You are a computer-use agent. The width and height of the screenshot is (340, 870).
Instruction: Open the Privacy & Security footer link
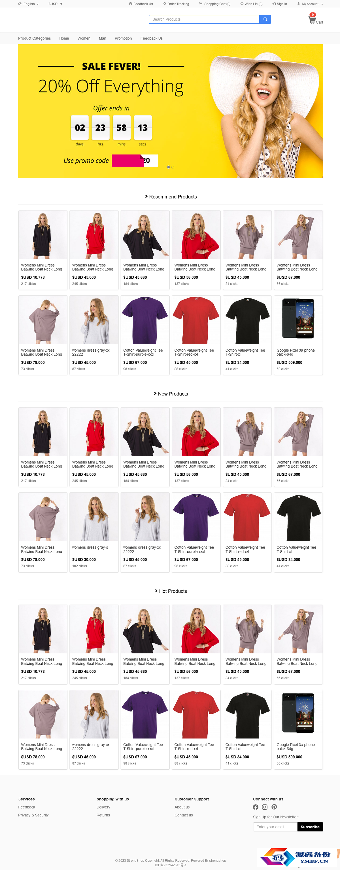[x=33, y=815]
